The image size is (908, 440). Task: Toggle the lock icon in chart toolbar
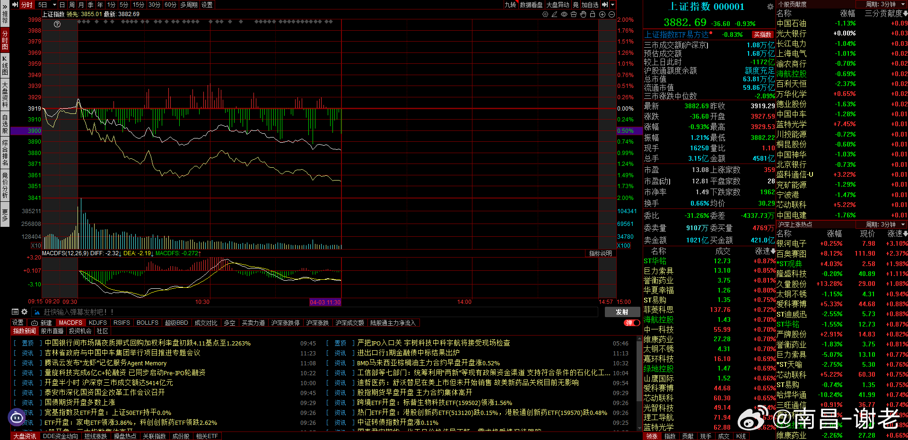[x=593, y=14]
